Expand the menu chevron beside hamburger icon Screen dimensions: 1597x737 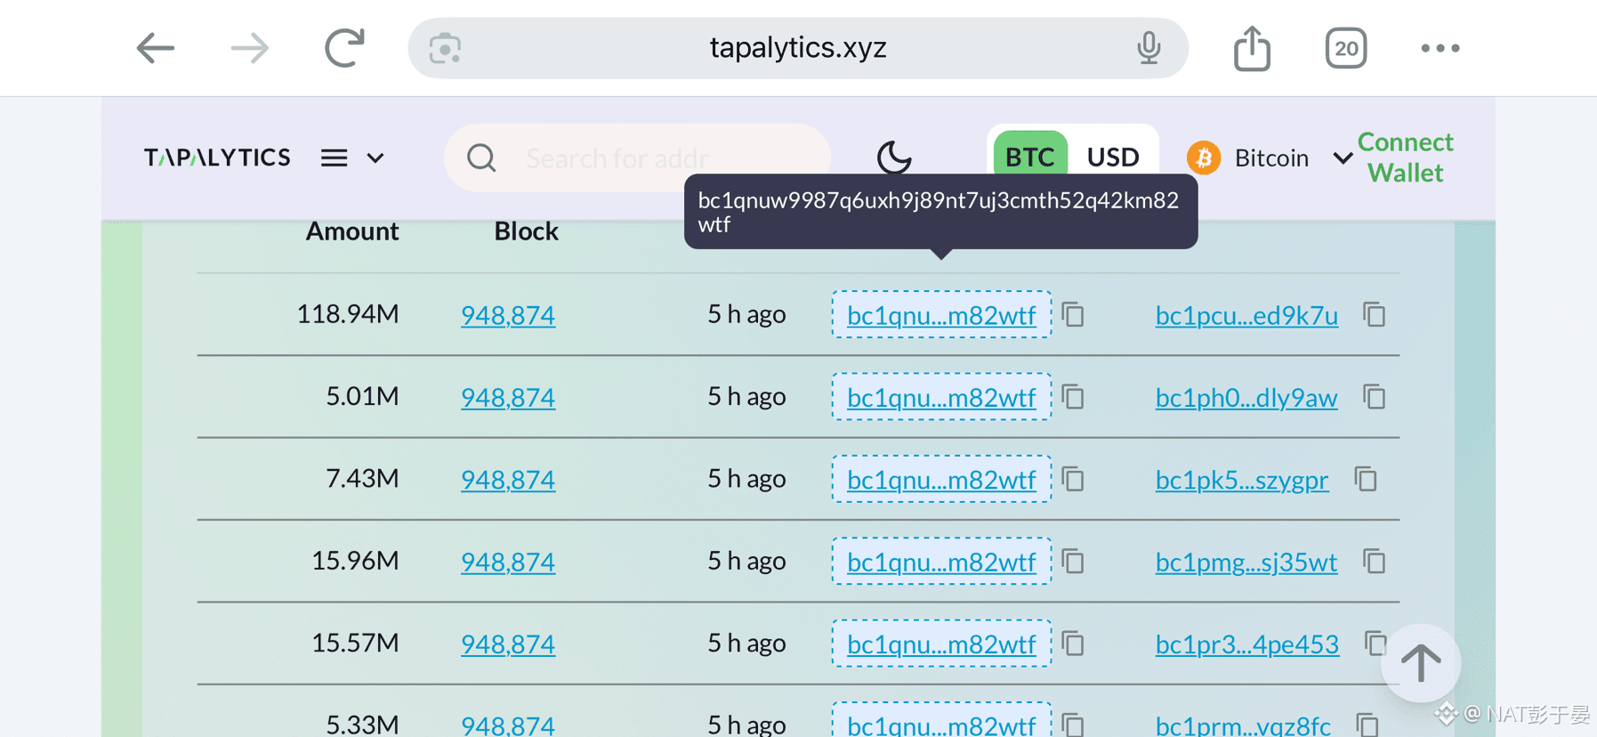point(375,158)
